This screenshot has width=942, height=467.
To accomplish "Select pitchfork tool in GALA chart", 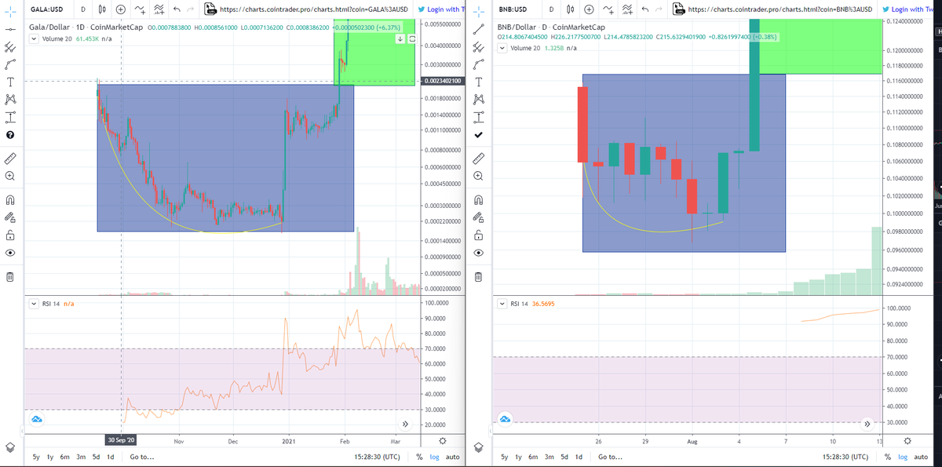I will [9, 47].
